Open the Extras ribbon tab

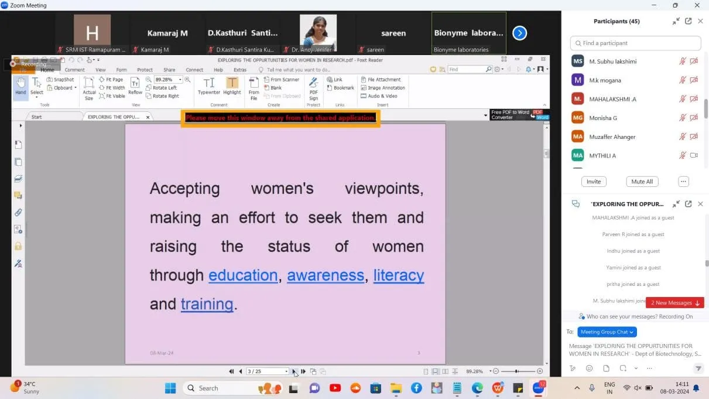pyautogui.click(x=240, y=70)
